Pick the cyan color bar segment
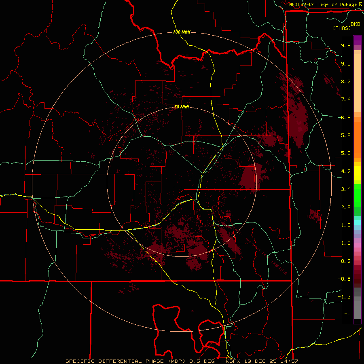 pos(357,222)
